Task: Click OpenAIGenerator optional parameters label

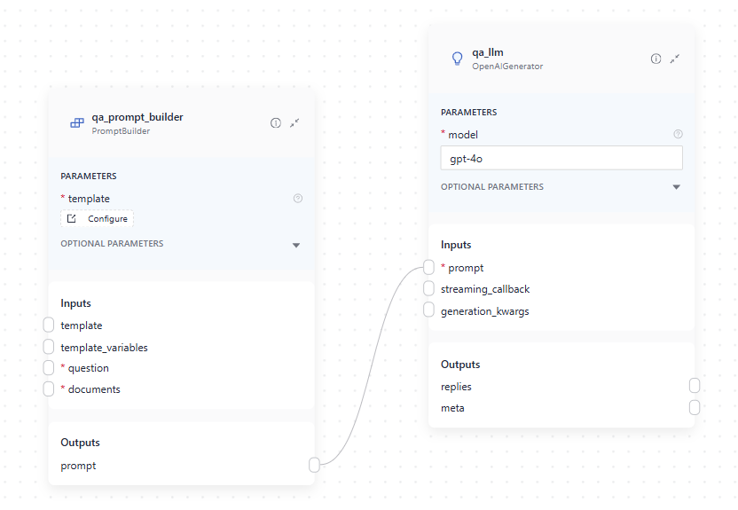Action: coord(491,187)
